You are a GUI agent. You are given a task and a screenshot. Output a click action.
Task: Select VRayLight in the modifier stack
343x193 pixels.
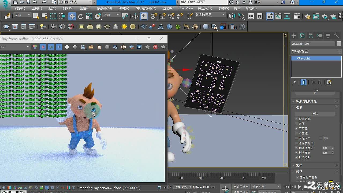tap(316, 58)
